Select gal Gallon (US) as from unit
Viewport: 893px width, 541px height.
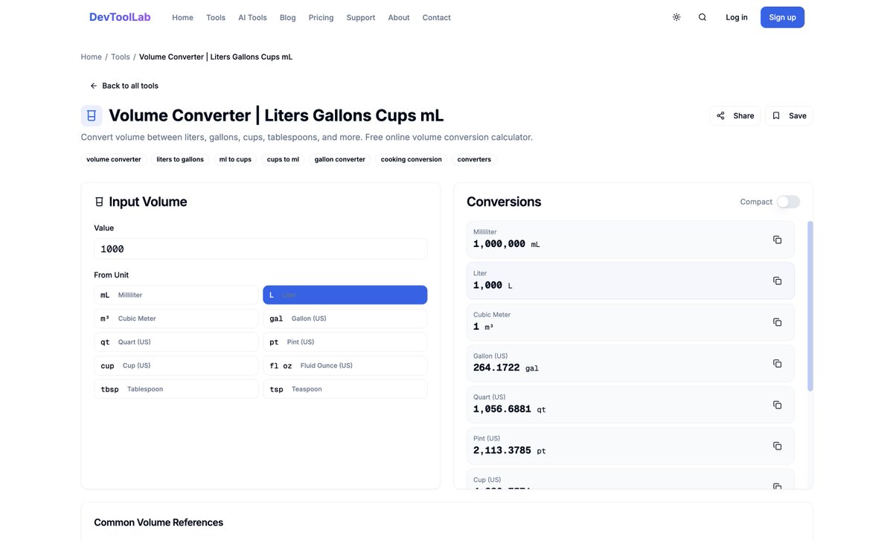point(345,318)
